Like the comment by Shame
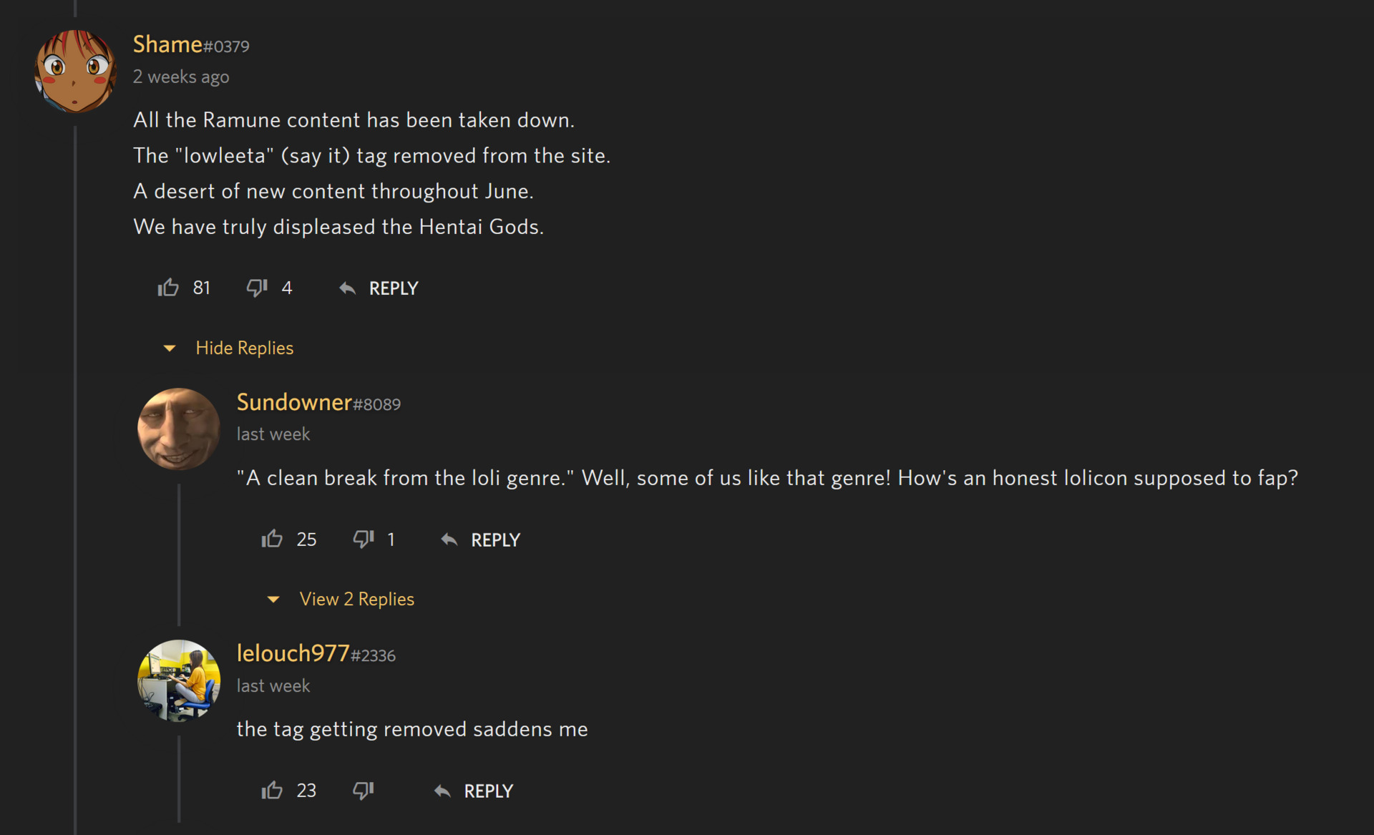This screenshot has width=1374, height=835. click(x=168, y=288)
